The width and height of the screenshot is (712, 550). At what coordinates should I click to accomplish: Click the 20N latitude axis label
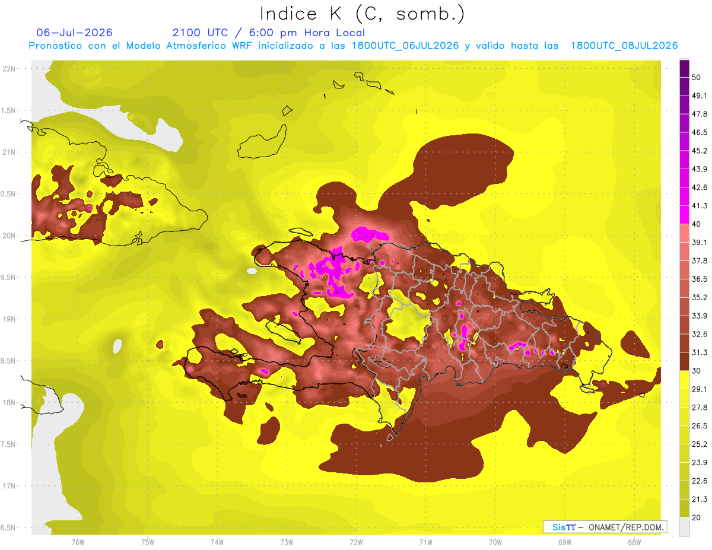9,236
